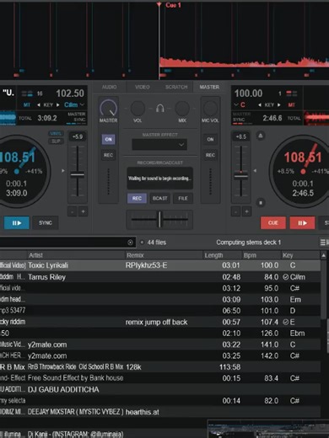Sort the browser by the Bpm column header
329x438 pixels.
point(261,255)
